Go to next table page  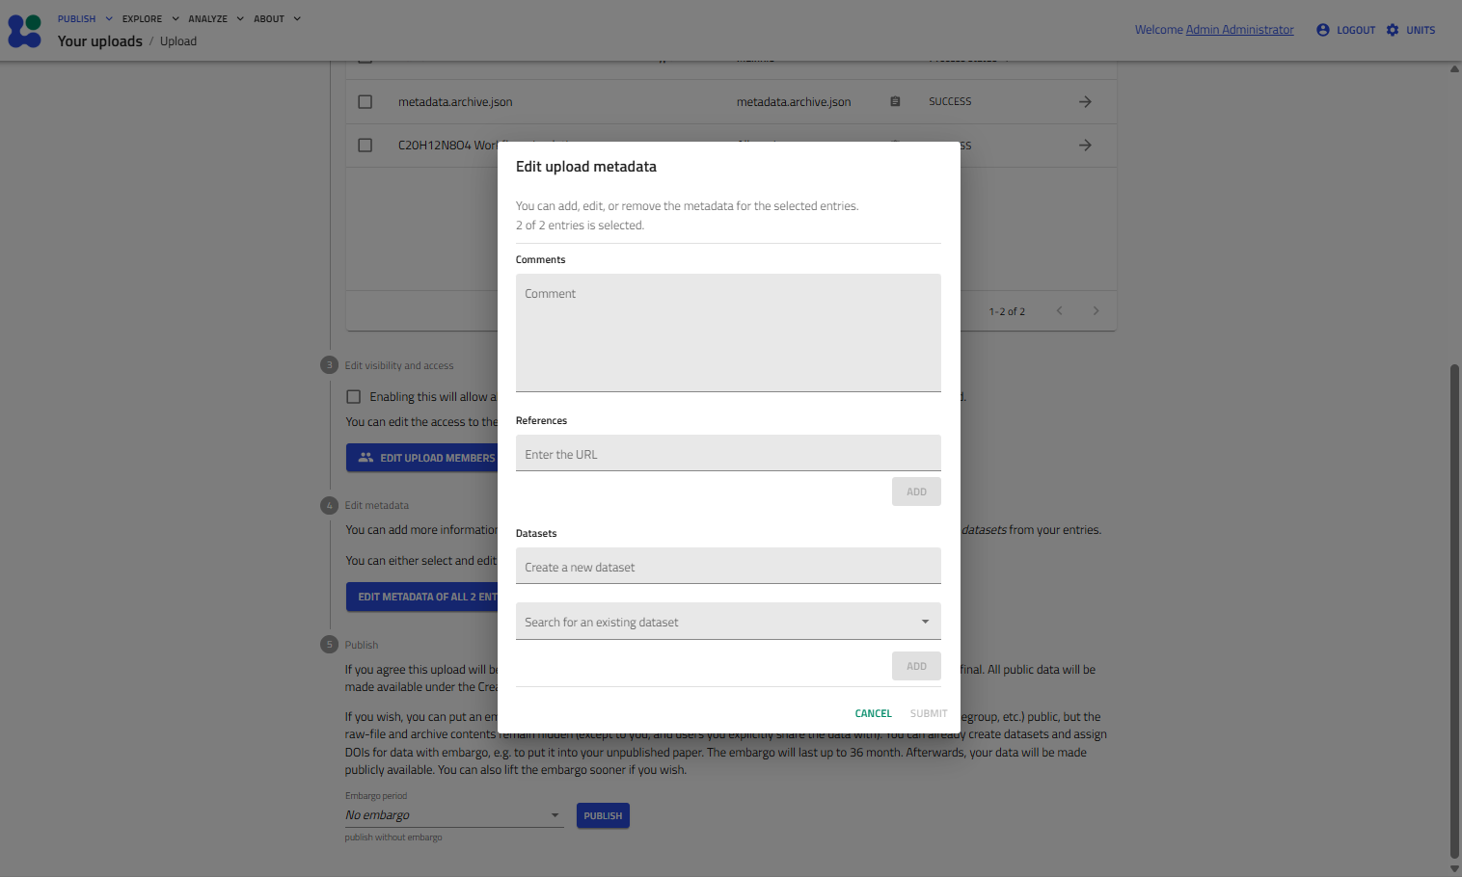(x=1096, y=310)
